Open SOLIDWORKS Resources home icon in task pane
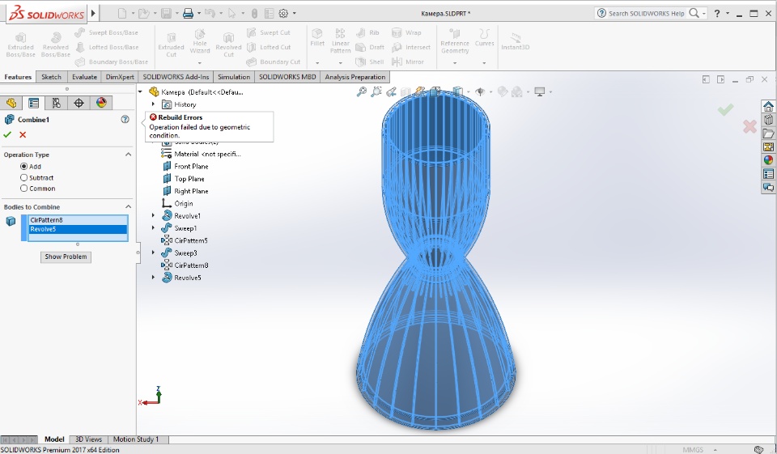This screenshot has height=454, width=777. [768, 107]
